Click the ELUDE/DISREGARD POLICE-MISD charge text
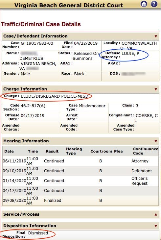 point(55,96)
